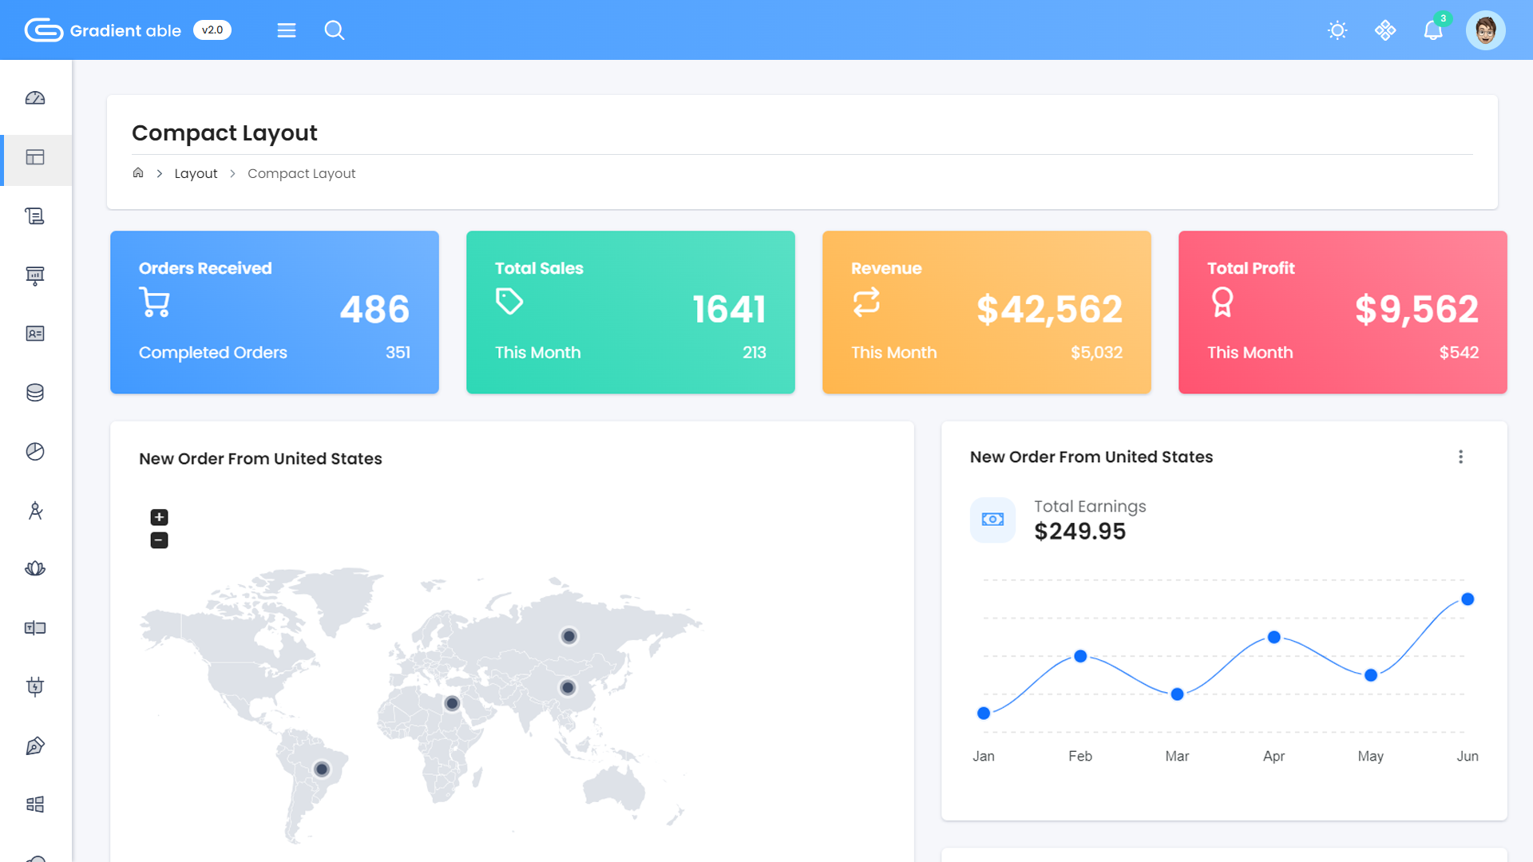Open the header search icon
The width and height of the screenshot is (1533, 862).
335,30
